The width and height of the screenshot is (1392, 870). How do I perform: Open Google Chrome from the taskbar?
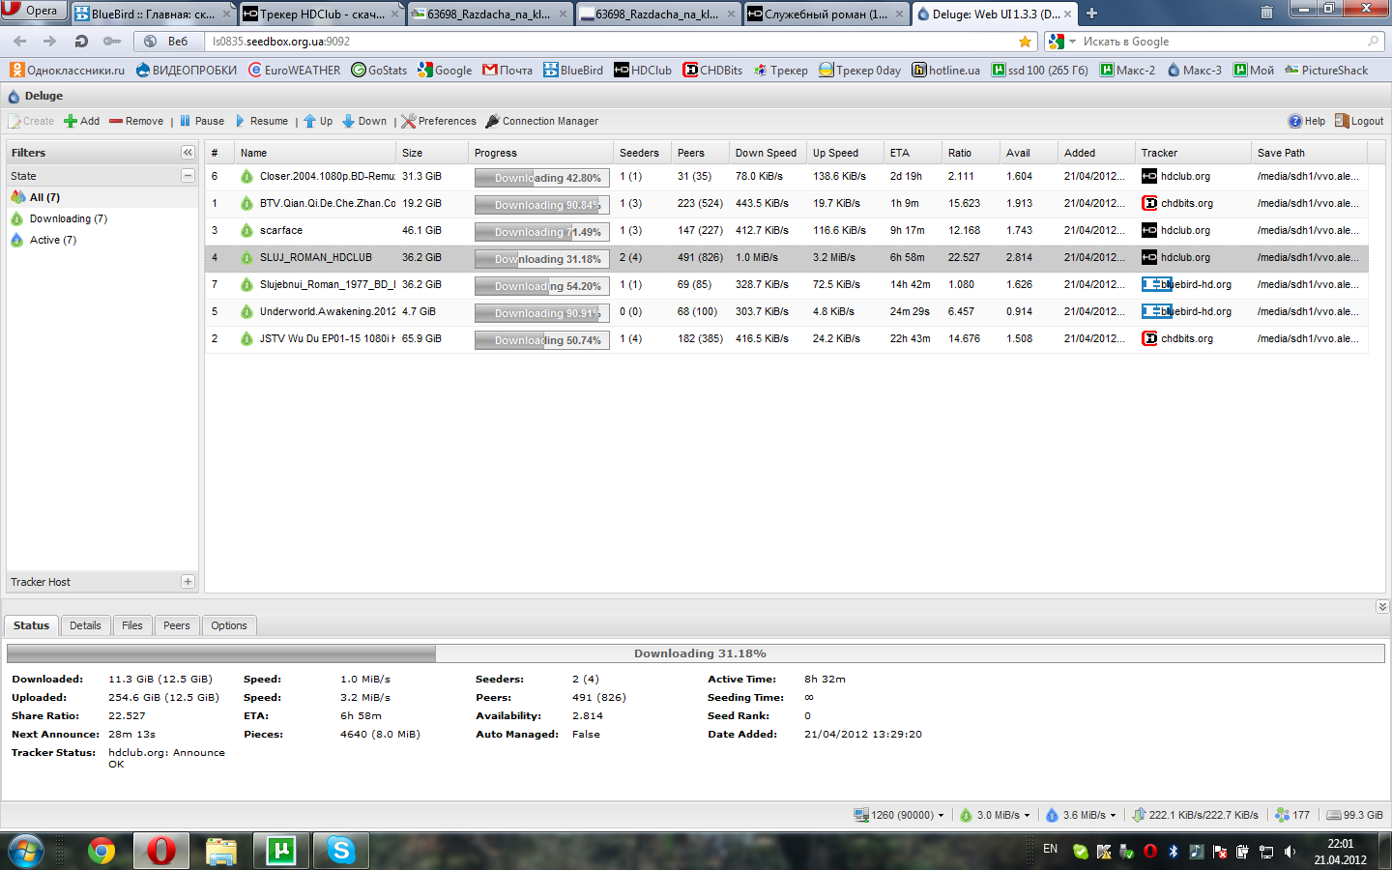tap(101, 851)
